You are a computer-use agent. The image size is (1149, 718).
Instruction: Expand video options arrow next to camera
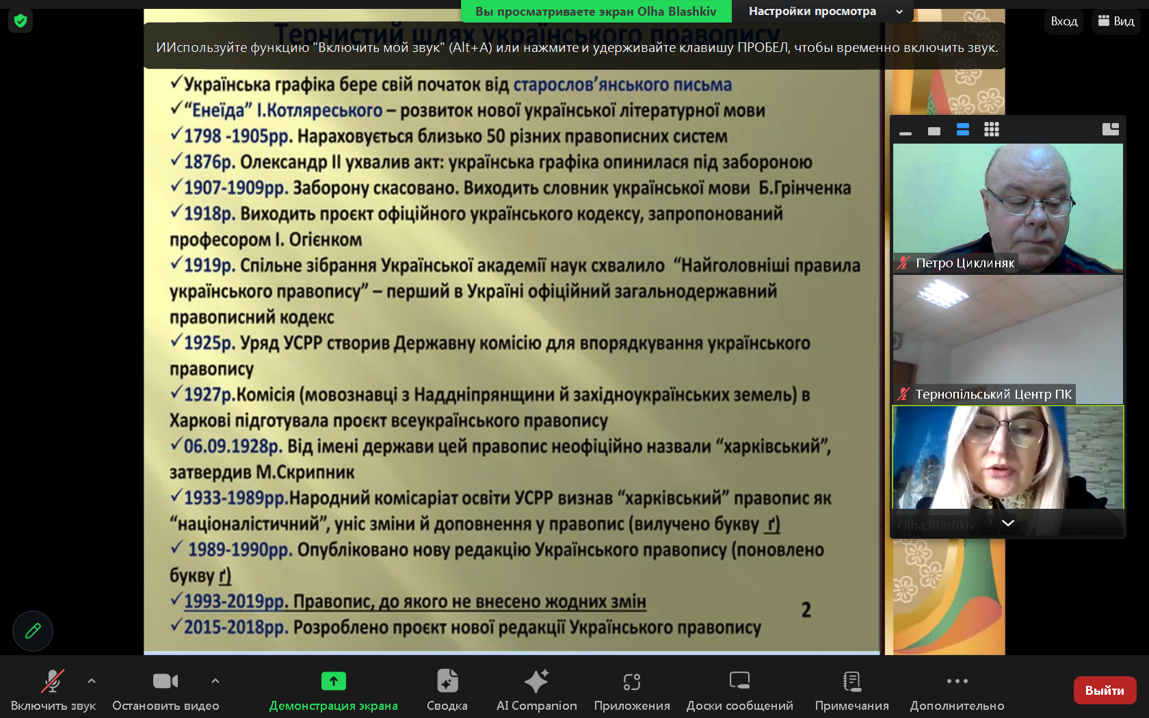215,681
